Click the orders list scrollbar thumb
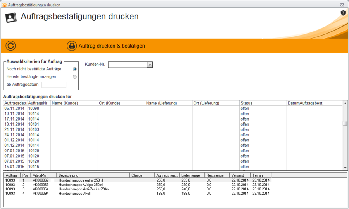The height and width of the screenshot is (209, 349). coord(345,123)
